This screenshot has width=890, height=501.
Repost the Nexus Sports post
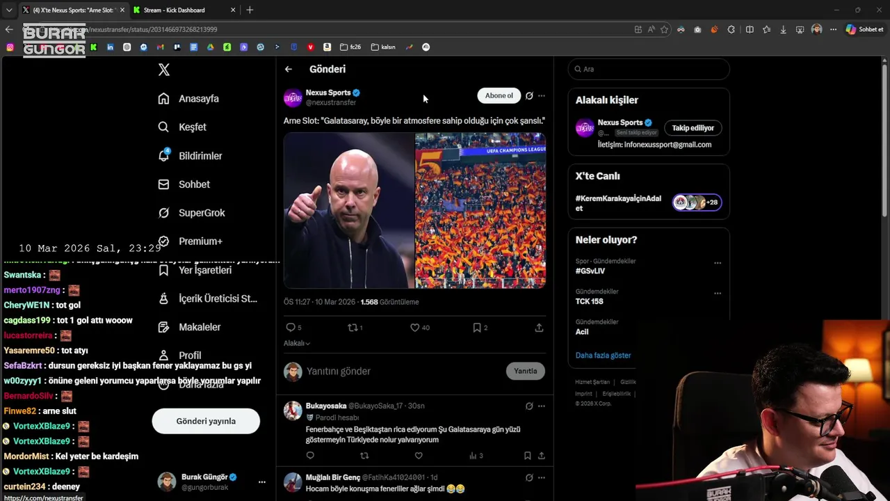click(x=353, y=328)
